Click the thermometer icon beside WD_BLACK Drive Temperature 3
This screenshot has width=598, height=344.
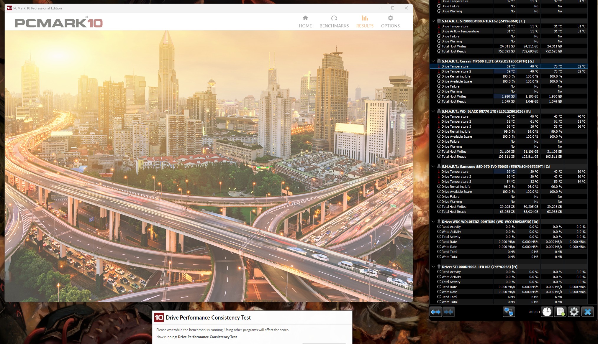point(439,126)
